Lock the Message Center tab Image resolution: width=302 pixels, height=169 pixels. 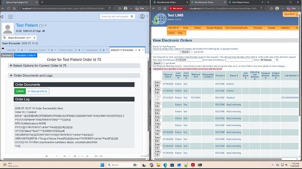point(52,50)
